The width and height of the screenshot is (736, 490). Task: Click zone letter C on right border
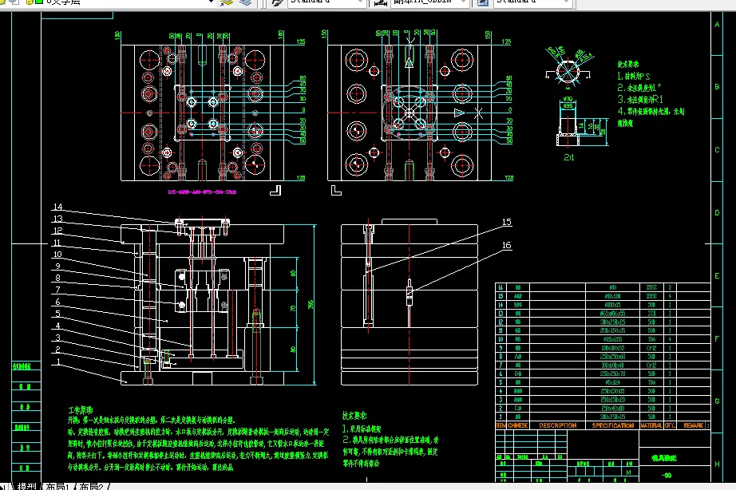(x=717, y=150)
